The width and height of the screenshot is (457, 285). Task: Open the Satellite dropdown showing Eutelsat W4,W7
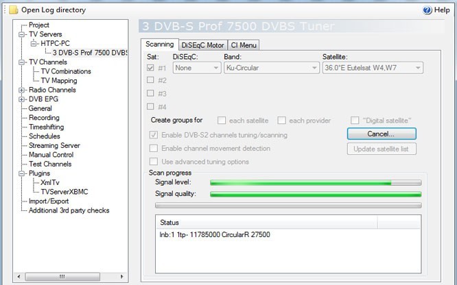tap(372, 68)
